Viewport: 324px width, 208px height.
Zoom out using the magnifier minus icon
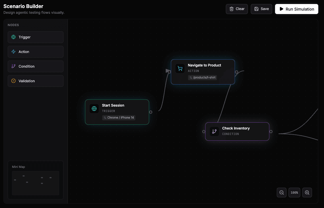[x=282, y=193]
